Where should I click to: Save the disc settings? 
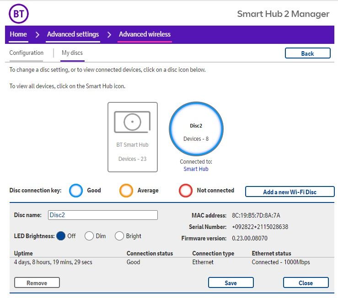231,283
